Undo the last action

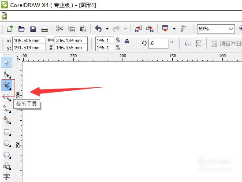[98, 29]
